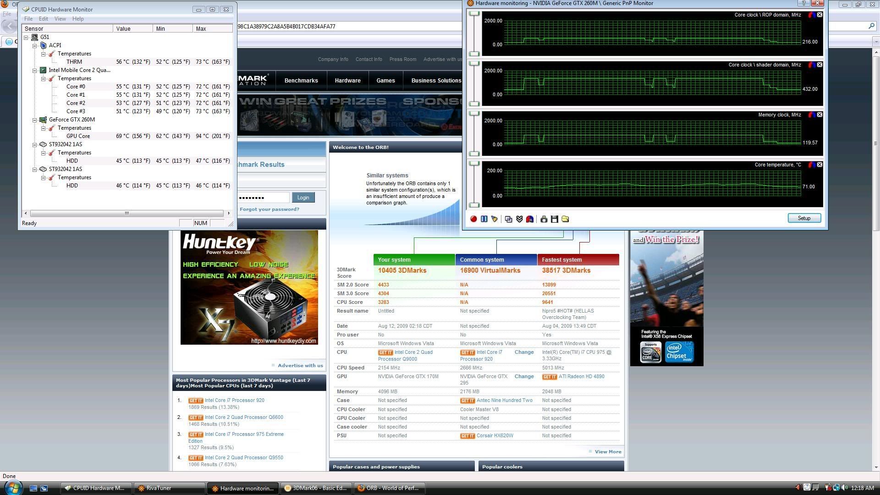Click Change link next to Core i7 920

(524, 352)
